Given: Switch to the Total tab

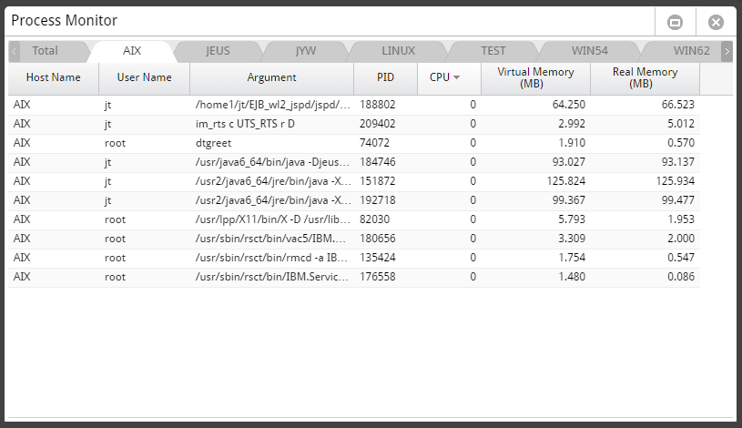Looking at the screenshot, I should pos(46,51).
